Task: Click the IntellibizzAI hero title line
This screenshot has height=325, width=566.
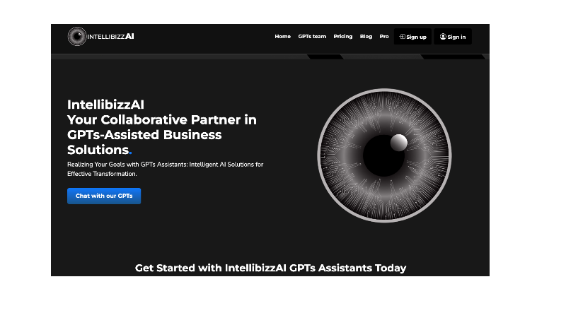Action: click(105, 105)
